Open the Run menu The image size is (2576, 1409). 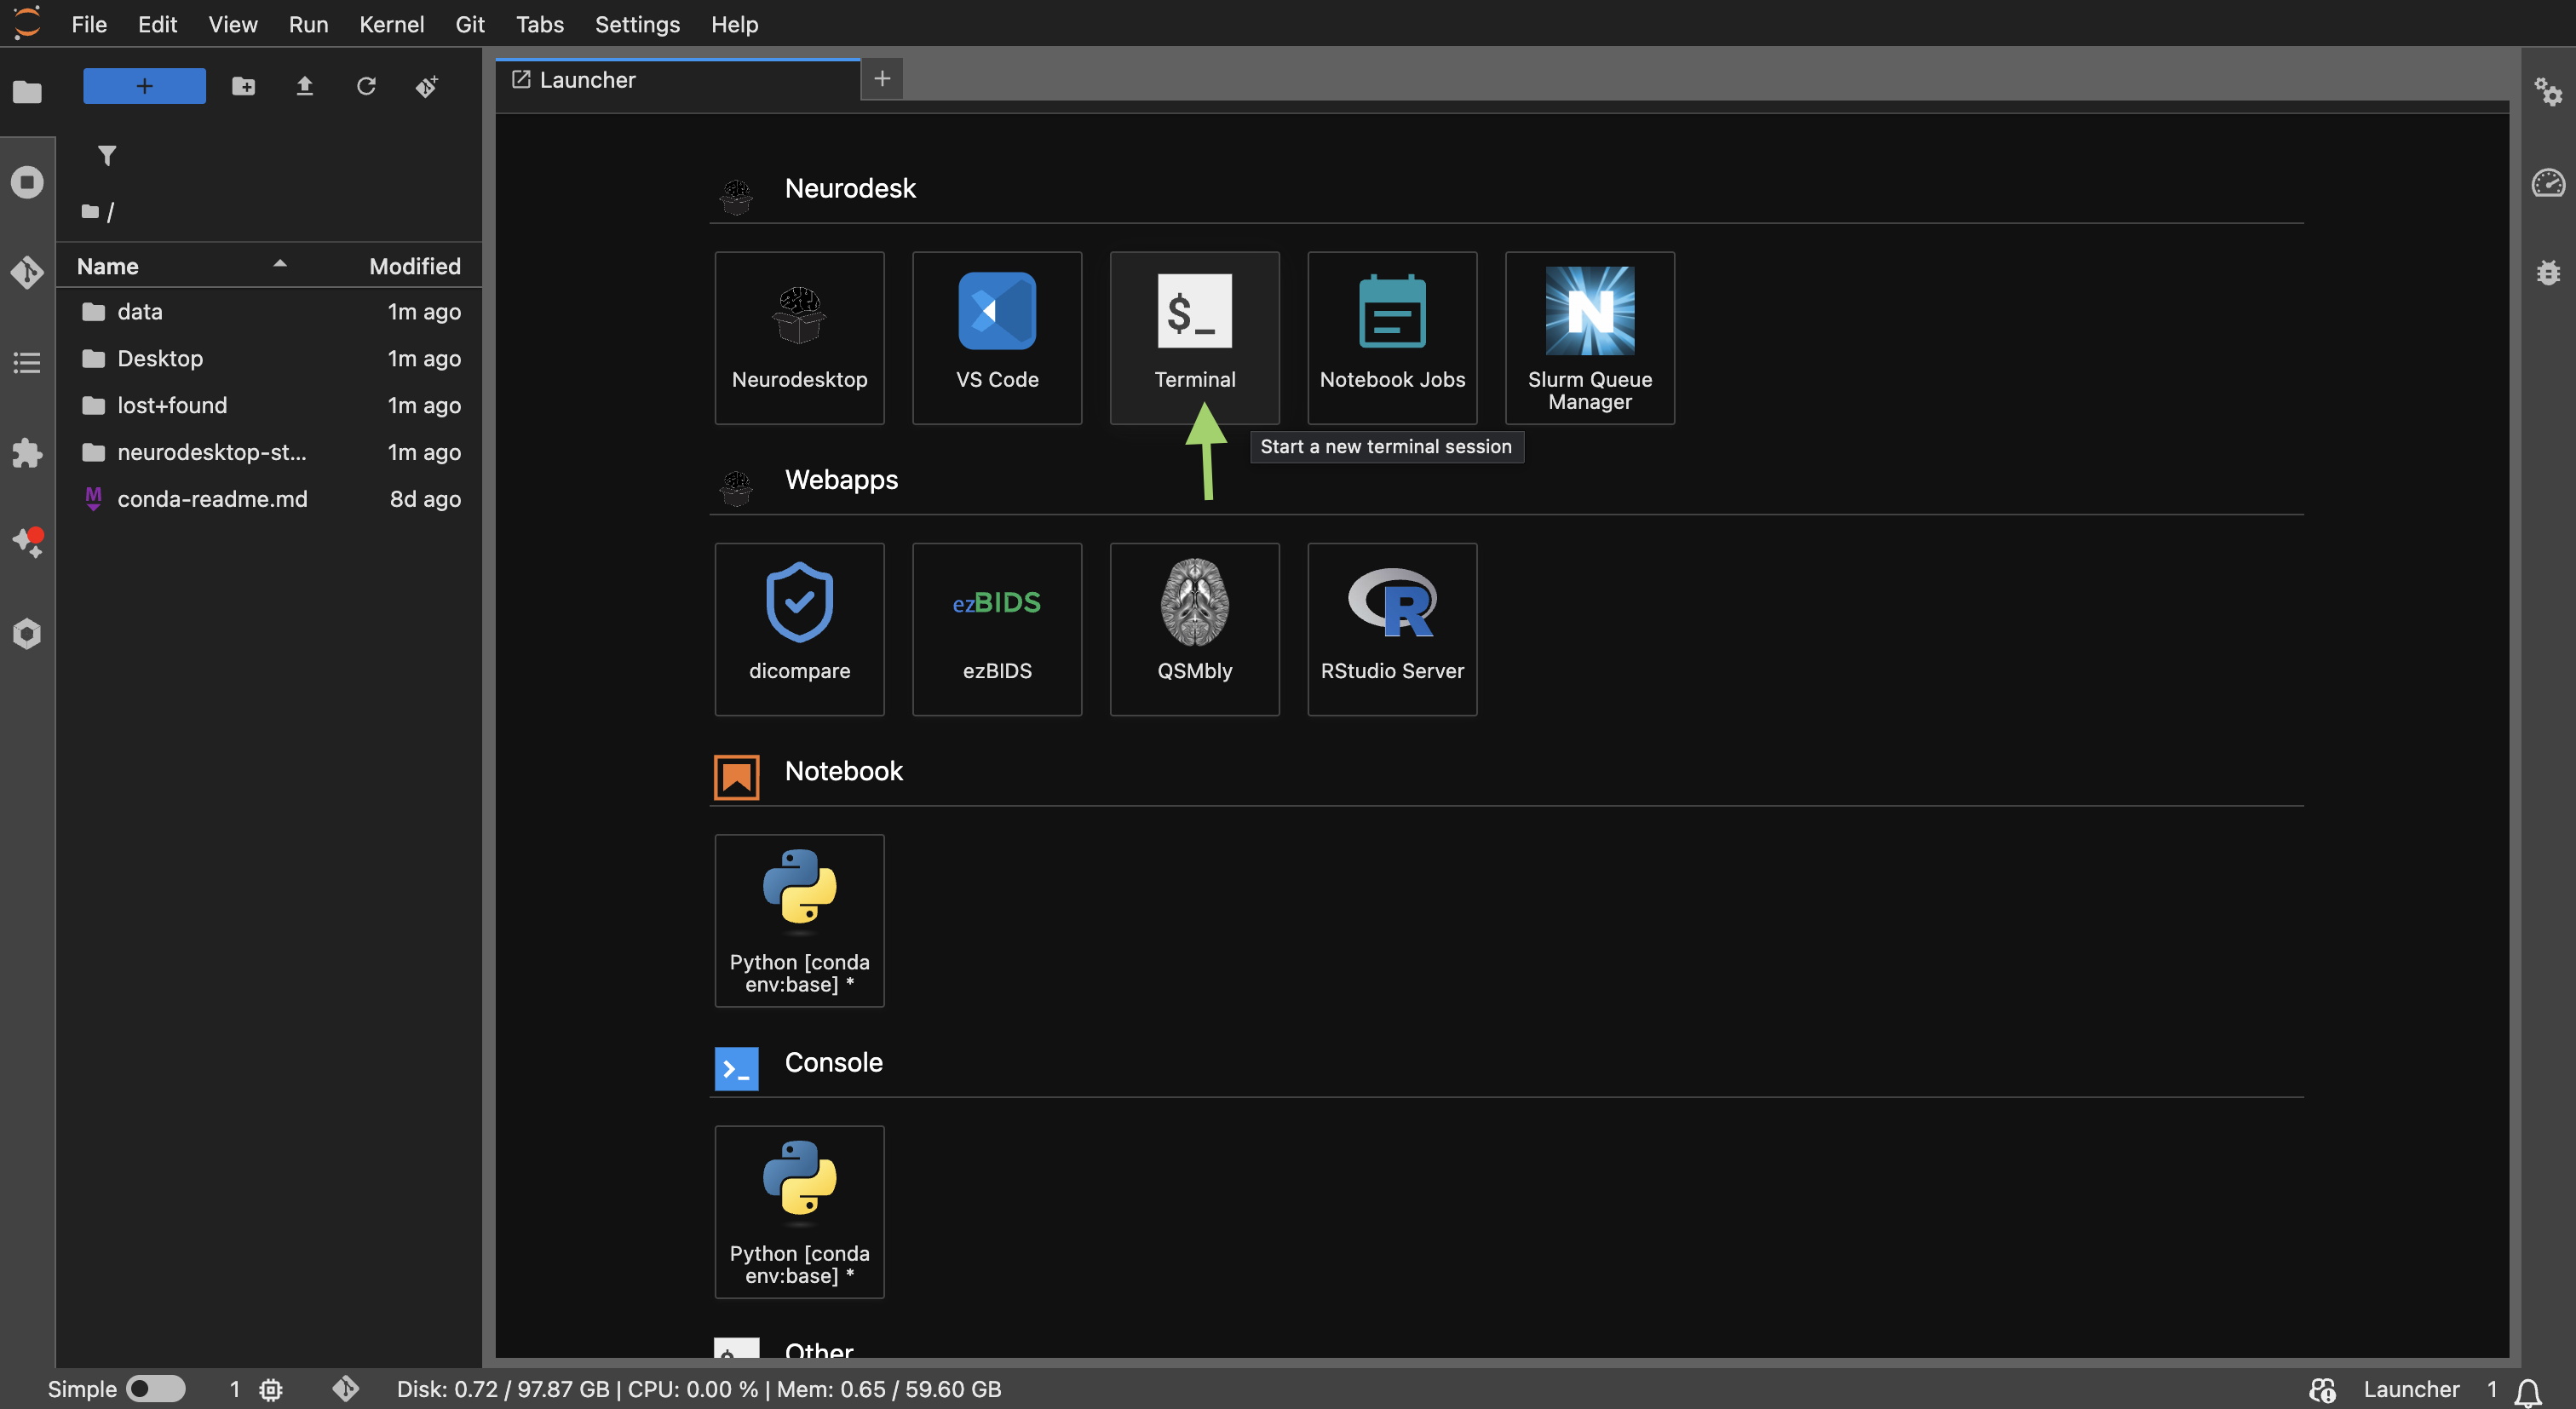point(308,24)
